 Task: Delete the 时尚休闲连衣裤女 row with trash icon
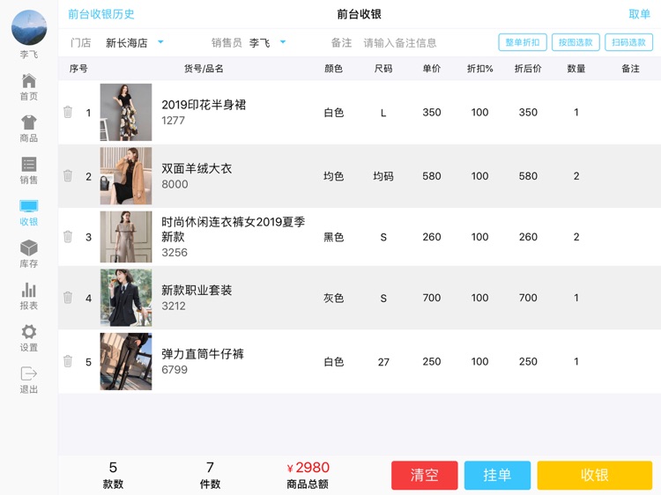[x=68, y=236]
